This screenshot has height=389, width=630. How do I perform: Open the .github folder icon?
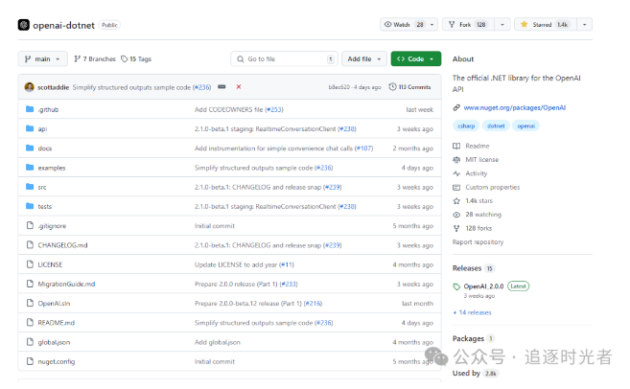30,109
